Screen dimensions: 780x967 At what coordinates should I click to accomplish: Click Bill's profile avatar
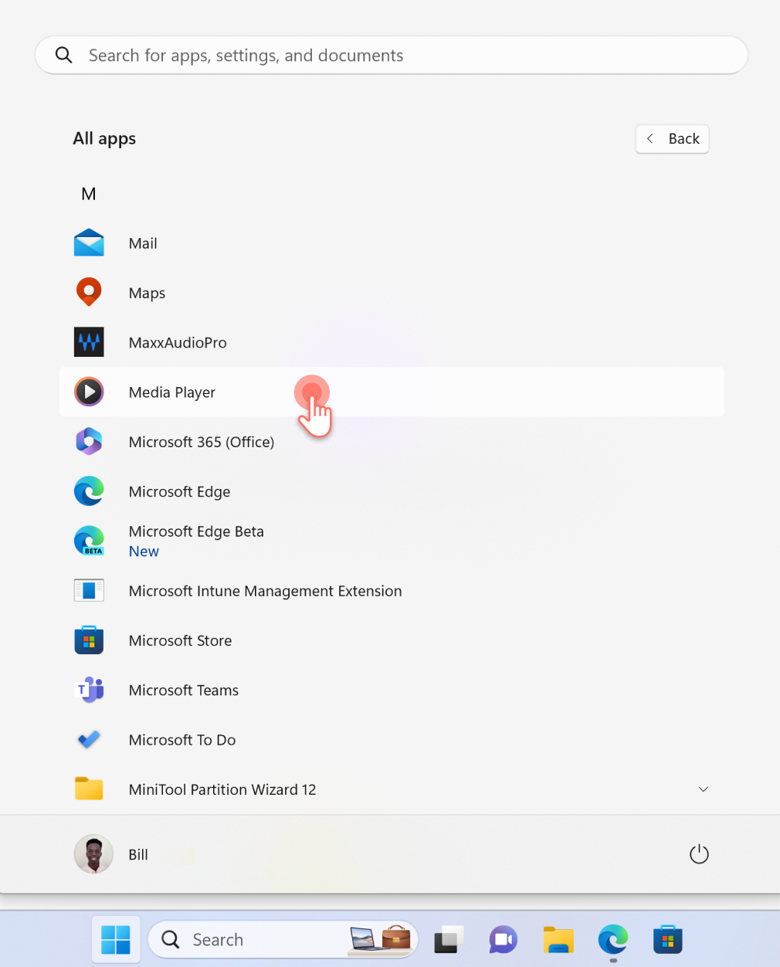(x=93, y=854)
